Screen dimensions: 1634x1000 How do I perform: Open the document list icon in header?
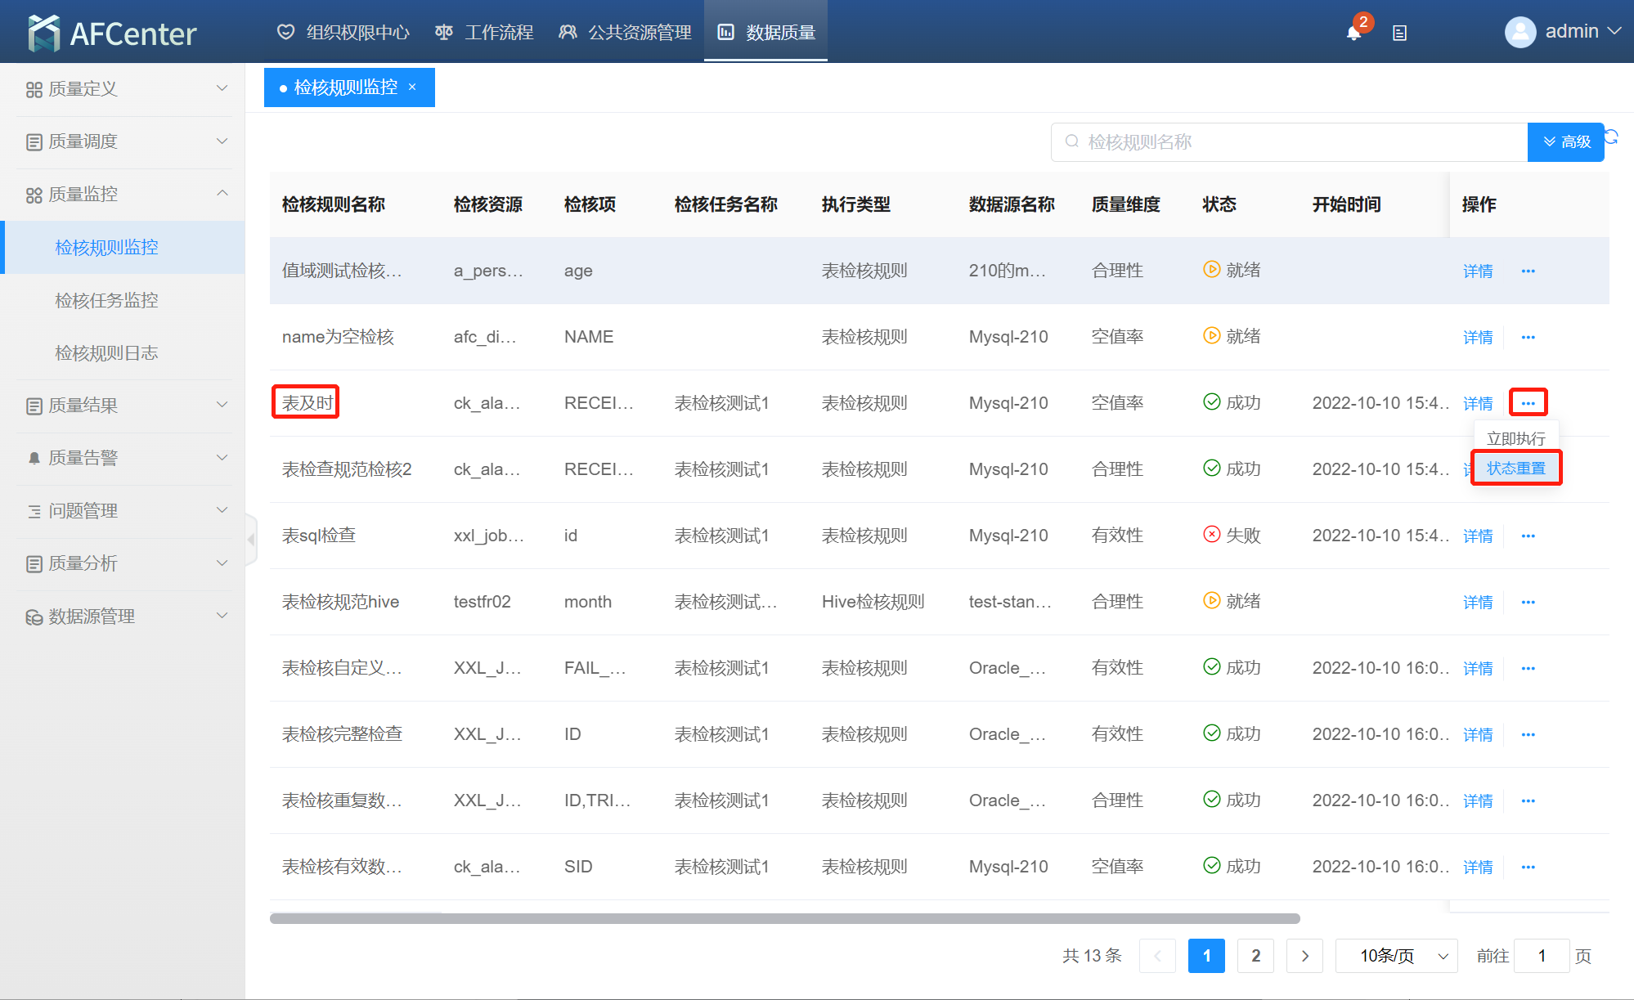coord(1399,33)
